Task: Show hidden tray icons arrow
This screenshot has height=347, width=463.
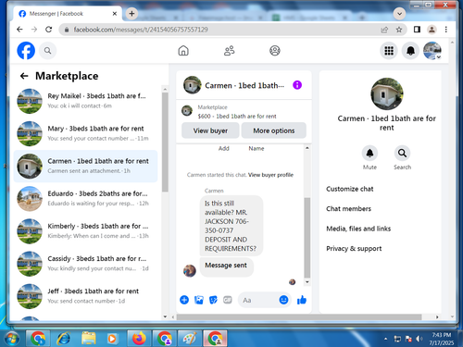Action: pos(386,339)
